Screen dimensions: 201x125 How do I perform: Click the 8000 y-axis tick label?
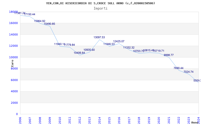[14, 68]
